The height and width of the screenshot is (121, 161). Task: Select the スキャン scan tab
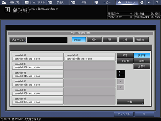[x=127, y=2]
